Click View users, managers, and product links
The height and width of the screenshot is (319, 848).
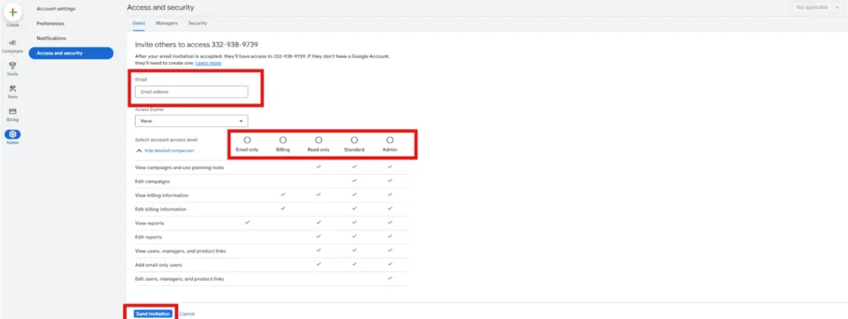tap(180, 251)
